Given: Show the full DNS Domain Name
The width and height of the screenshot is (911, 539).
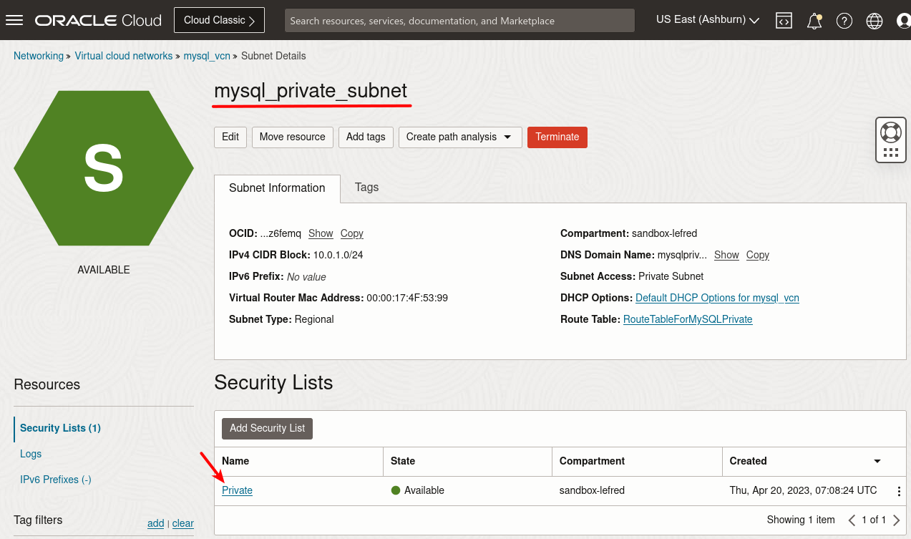Looking at the screenshot, I should click(x=726, y=255).
